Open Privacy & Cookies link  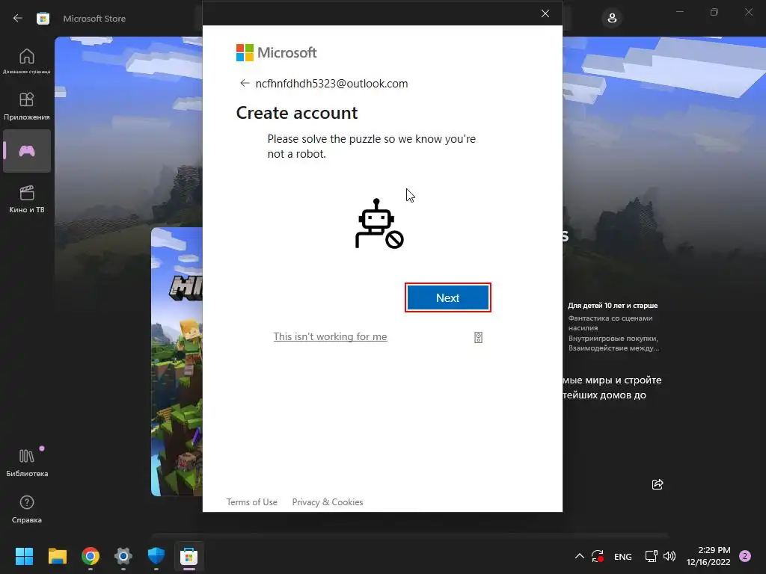328,502
